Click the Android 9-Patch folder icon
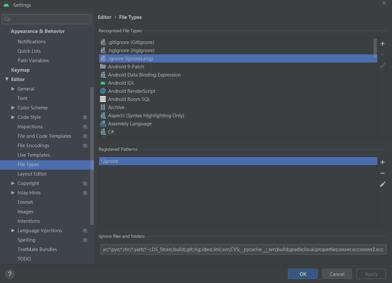The width and height of the screenshot is (392, 283). coord(103,66)
